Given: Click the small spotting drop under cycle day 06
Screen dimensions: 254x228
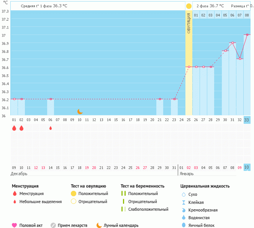Looking at the screenshot, I should click(51, 128).
